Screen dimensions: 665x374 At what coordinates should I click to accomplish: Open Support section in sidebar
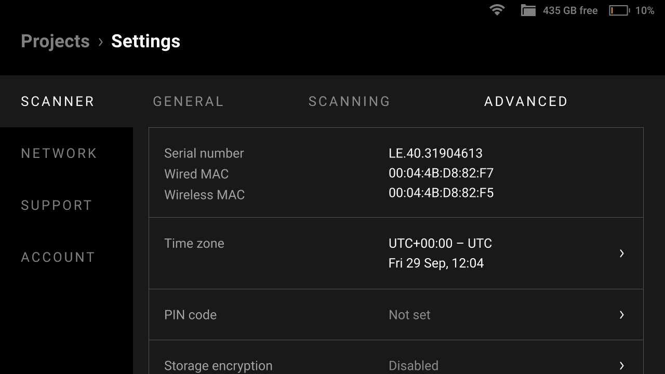click(56, 205)
